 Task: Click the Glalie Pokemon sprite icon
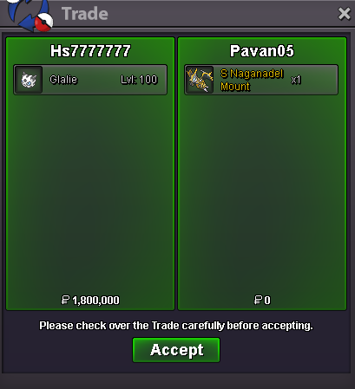click(29, 80)
